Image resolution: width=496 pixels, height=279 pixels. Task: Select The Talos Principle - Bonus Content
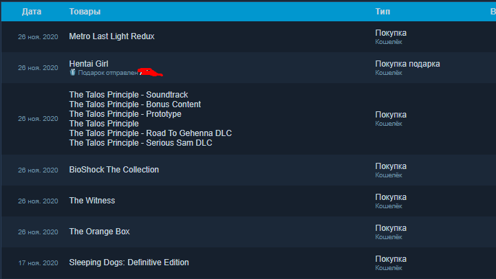(135, 104)
